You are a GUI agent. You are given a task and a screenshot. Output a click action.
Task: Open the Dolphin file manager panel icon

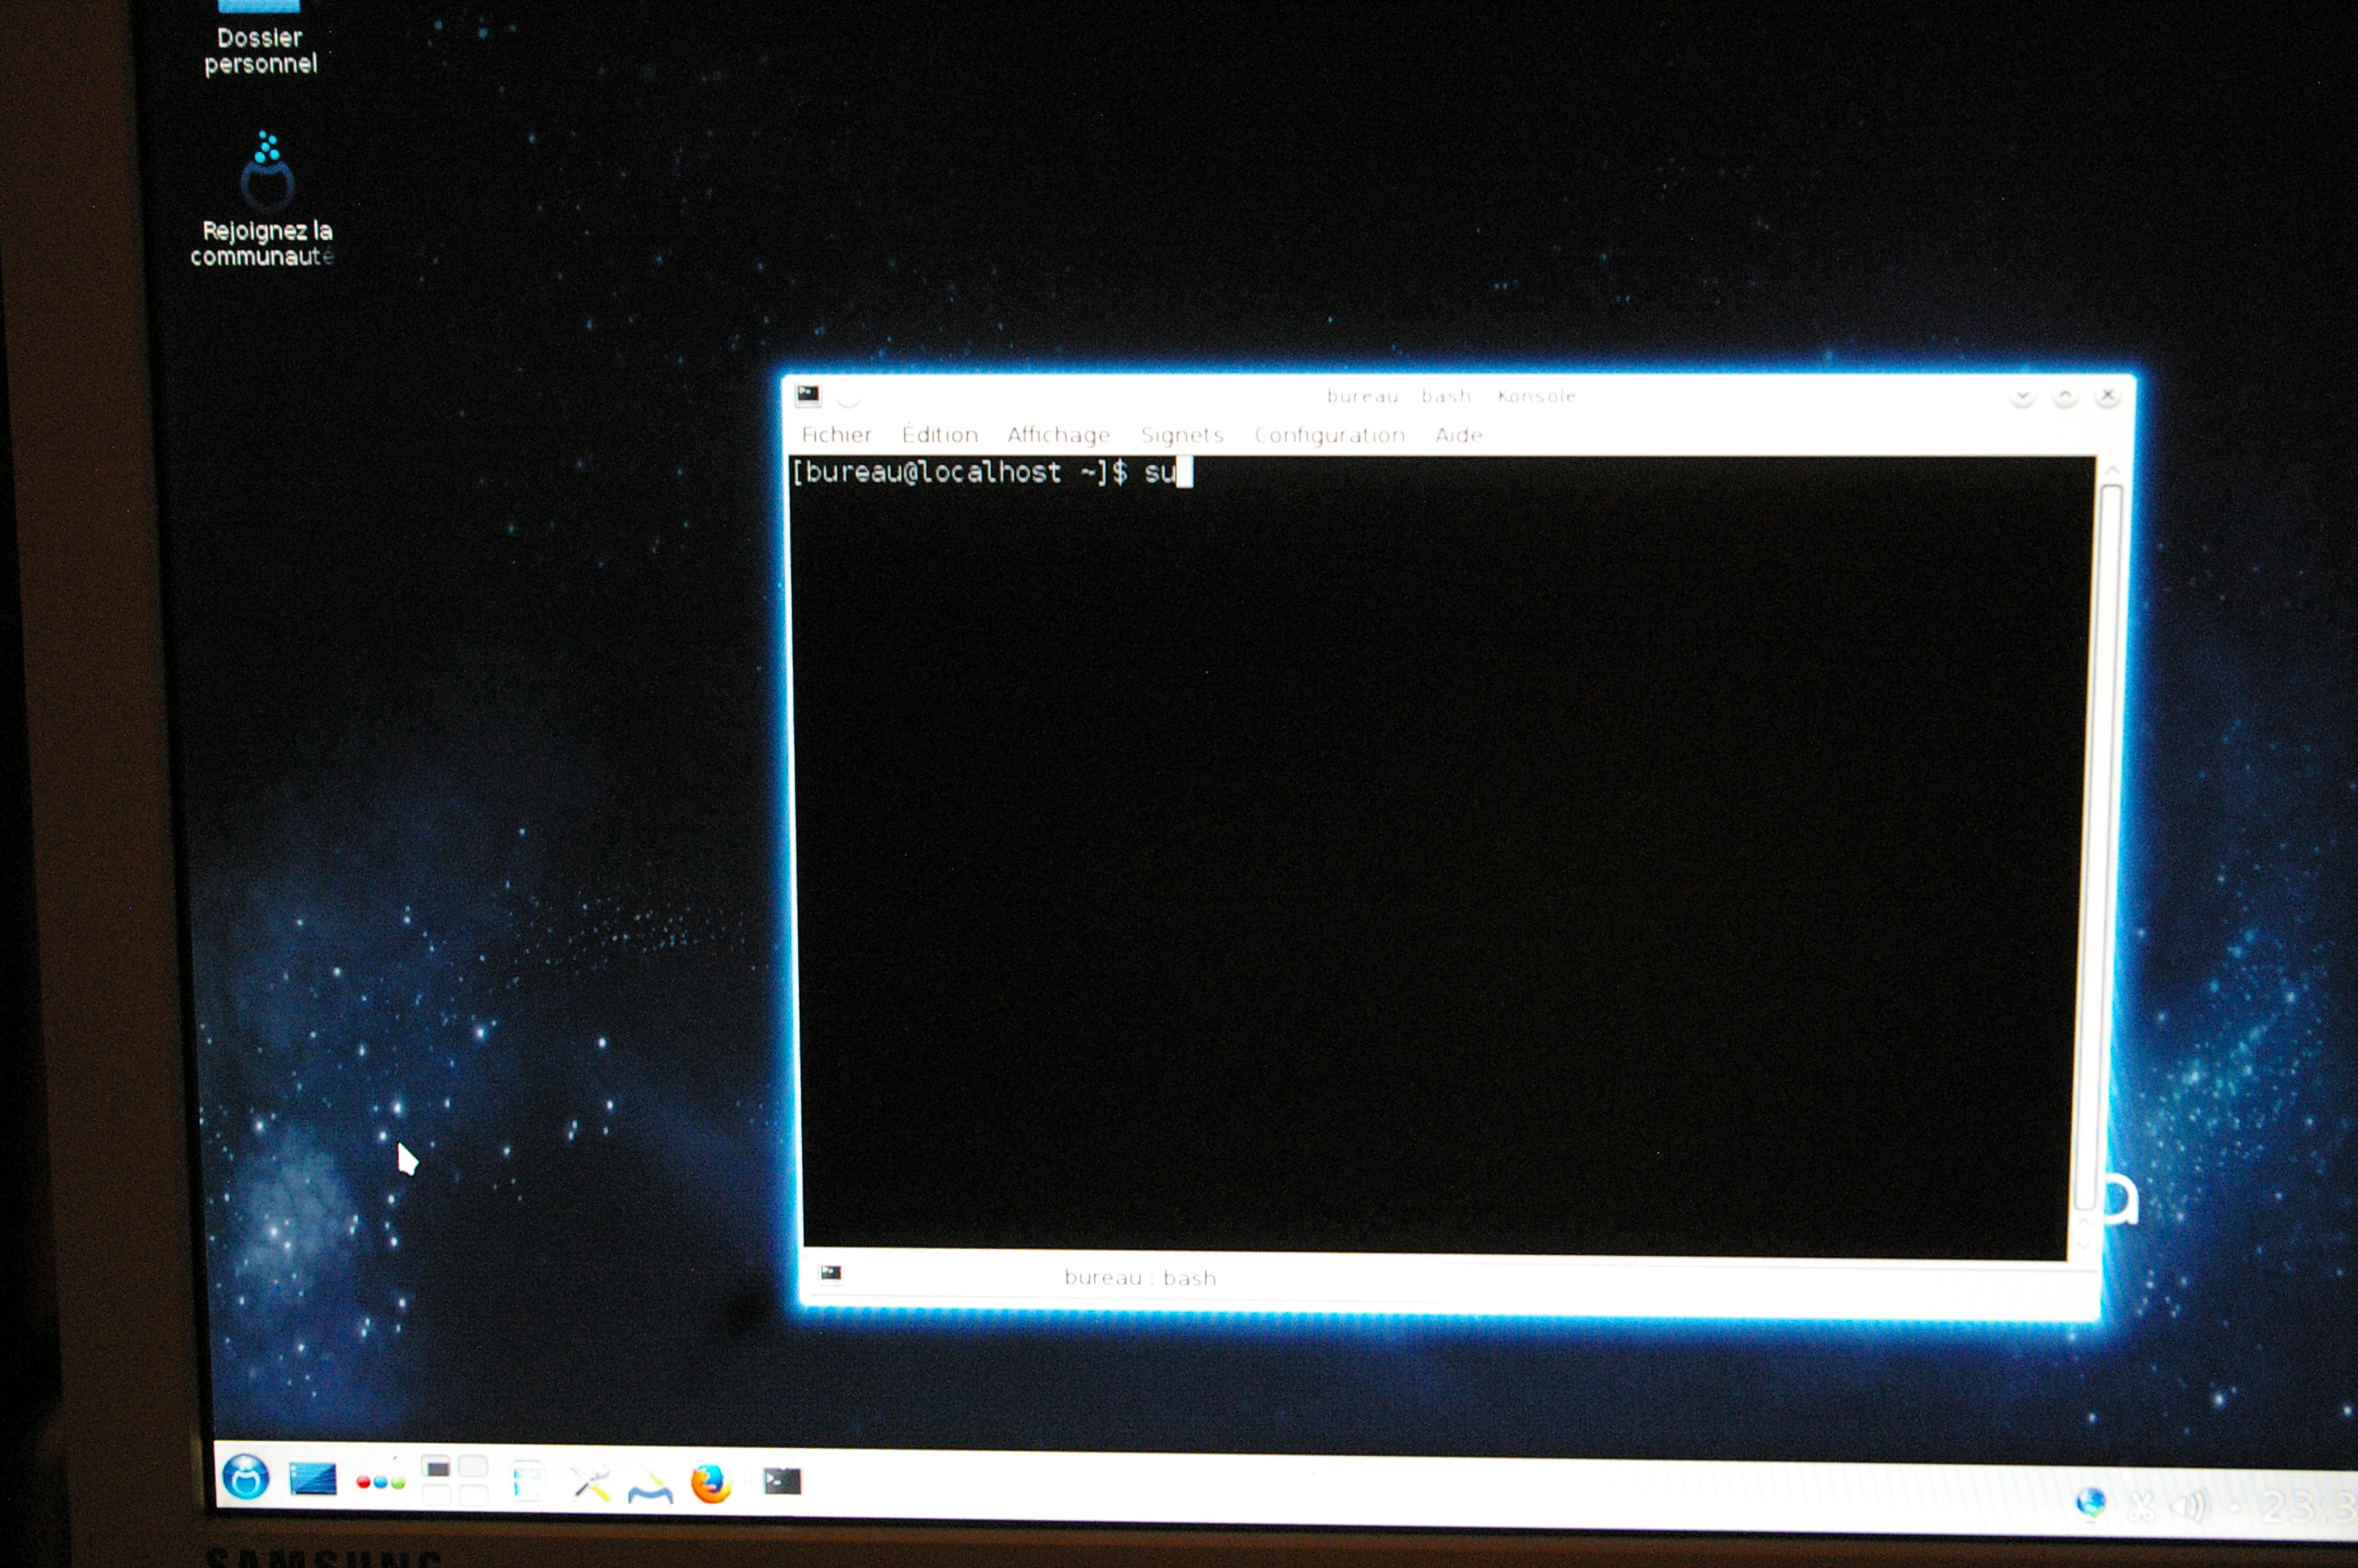528,1481
